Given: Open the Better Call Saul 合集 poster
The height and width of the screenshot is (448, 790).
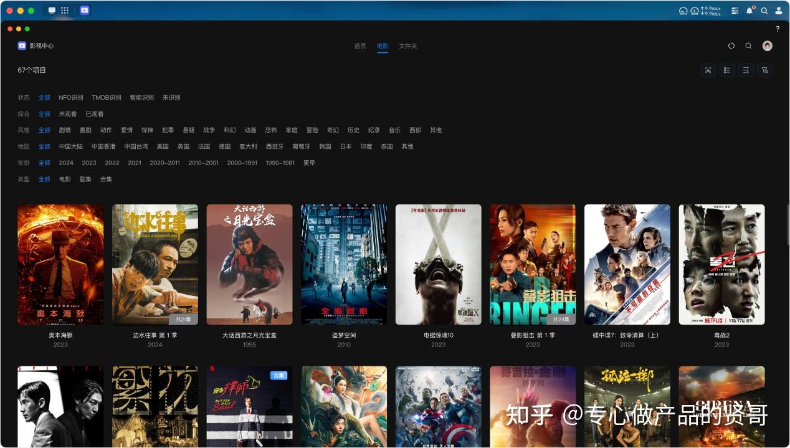Looking at the screenshot, I should click(x=249, y=406).
